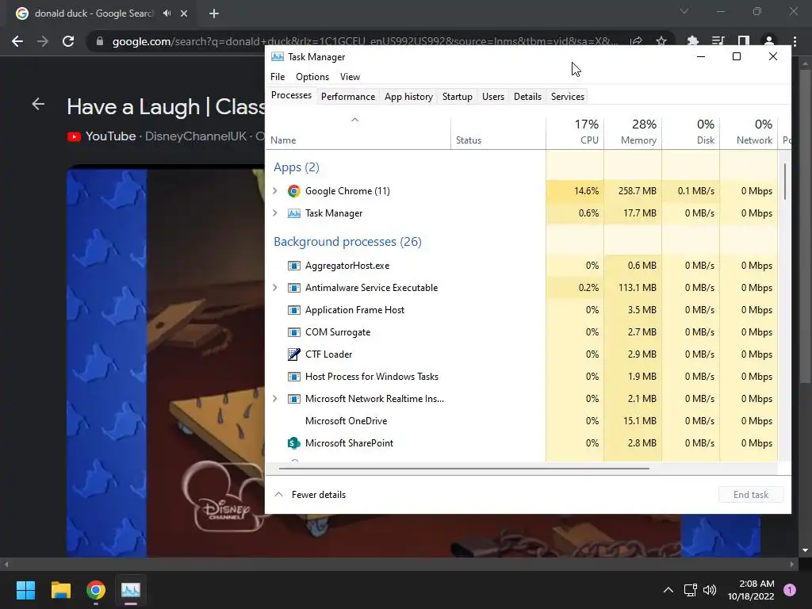Open the volume control in system tray
Image resolution: width=812 pixels, height=609 pixels.
click(x=710, y=590)
